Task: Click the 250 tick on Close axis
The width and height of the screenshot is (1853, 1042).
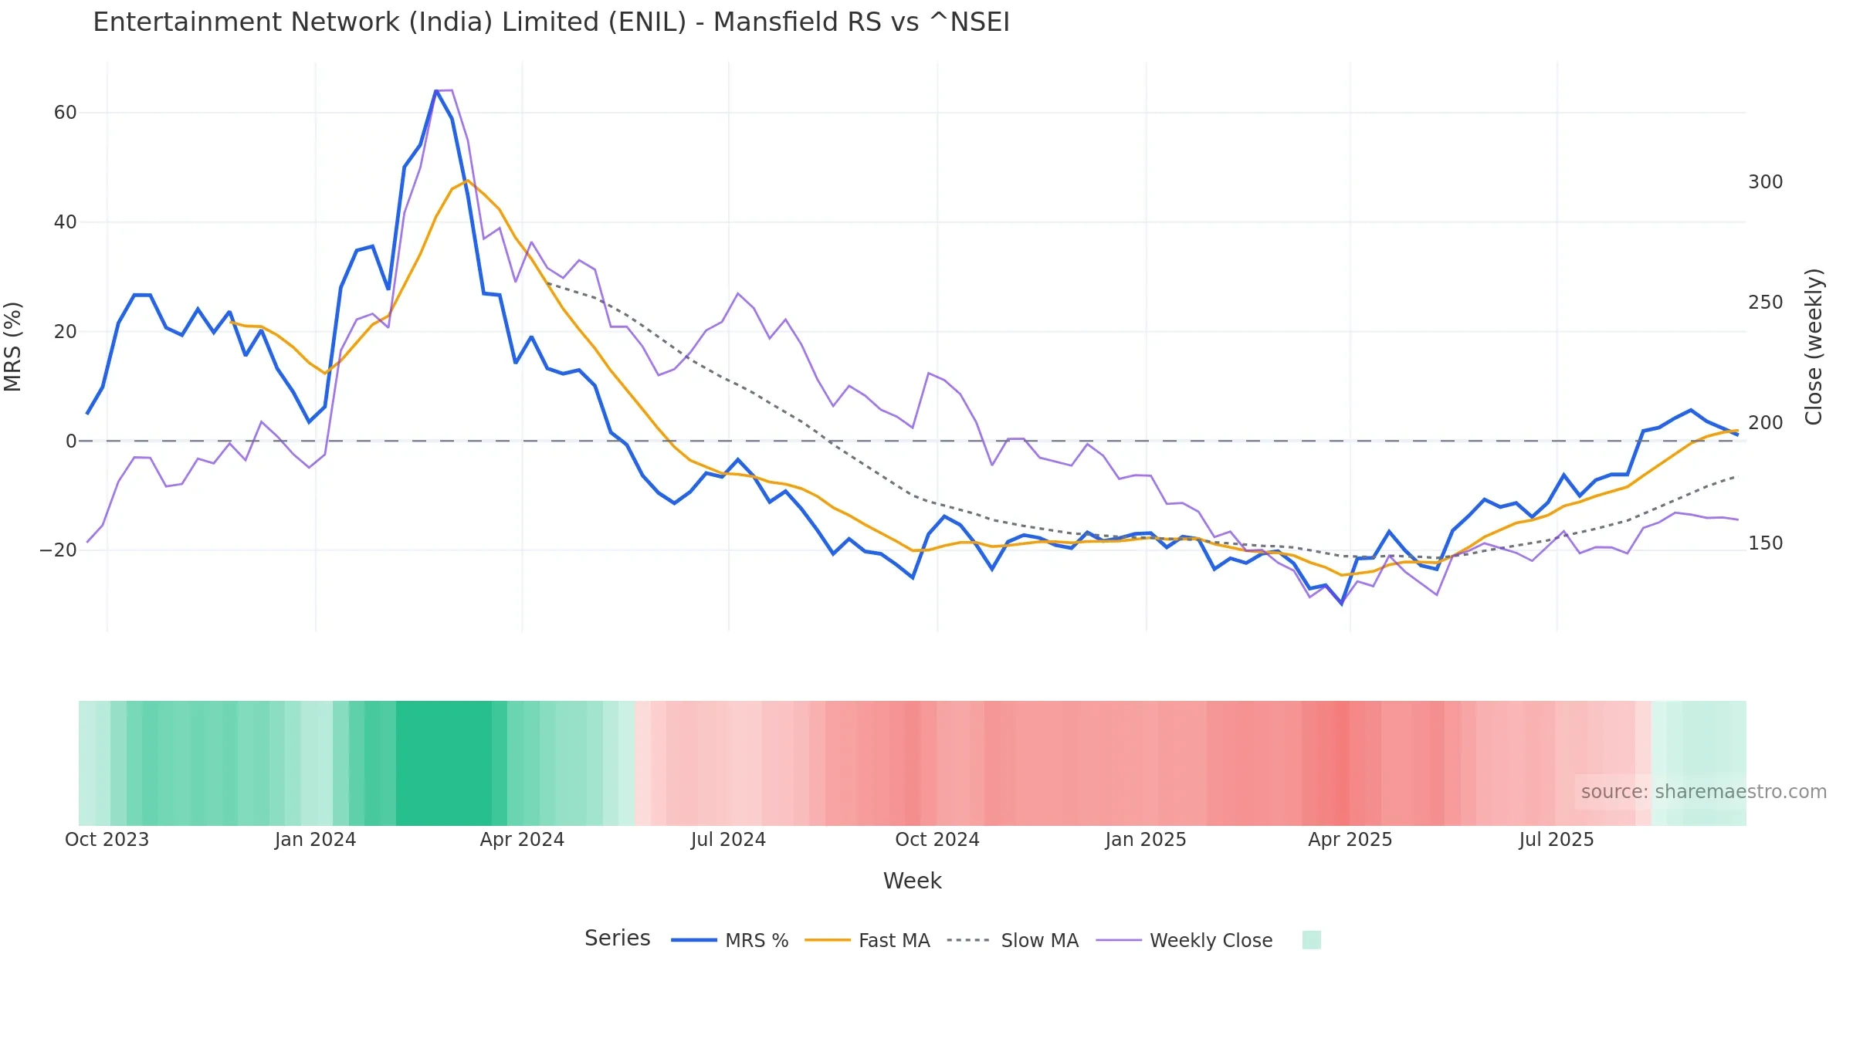Action: pyautogui.click(x=1766, y=303)
